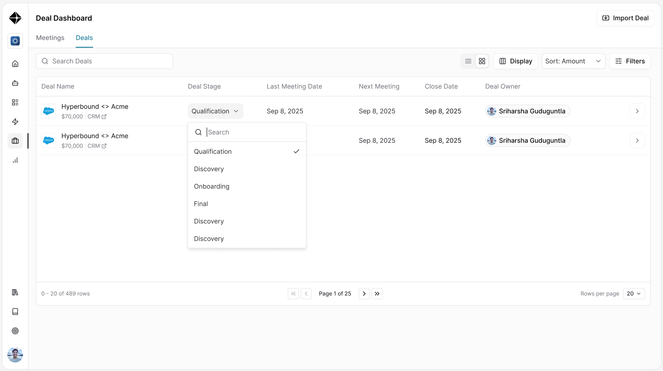
Task: Open the Filters button
Action: tap(630, 61)
